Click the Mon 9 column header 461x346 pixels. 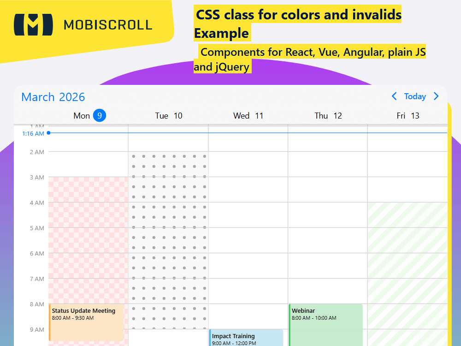(89, 115)
